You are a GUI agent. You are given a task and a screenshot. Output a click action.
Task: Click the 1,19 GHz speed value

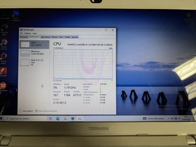click(x=70, y=88)
